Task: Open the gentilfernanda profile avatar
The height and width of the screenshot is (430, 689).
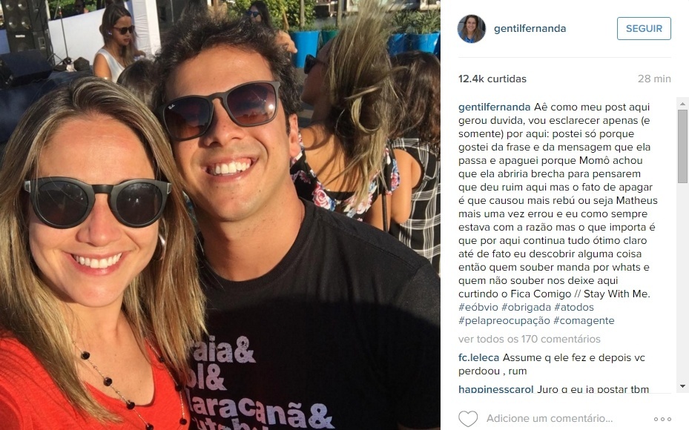Action: click(472, 29)
